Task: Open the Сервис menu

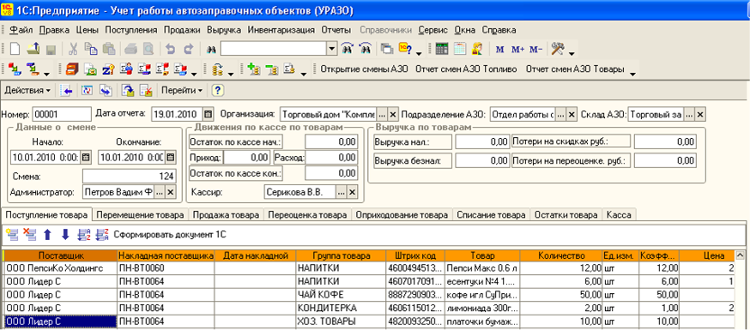Action: [432, 30]
